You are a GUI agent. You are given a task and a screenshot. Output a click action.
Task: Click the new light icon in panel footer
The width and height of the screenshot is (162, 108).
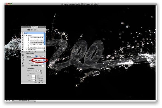[39, 83]
